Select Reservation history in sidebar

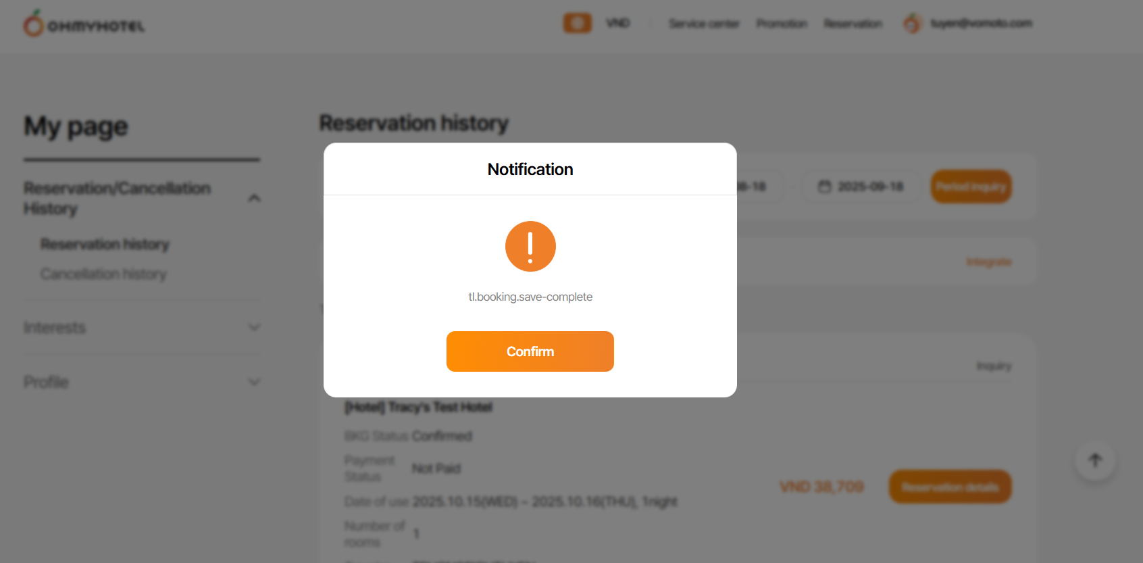(x=105, y=244)
